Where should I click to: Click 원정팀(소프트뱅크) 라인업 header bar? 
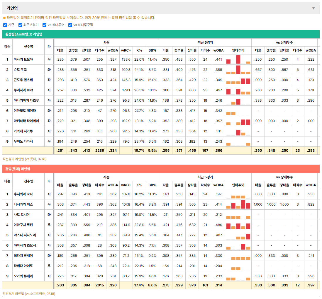tap(161, 34)
